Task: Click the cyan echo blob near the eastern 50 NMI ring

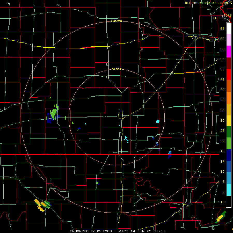Action: (158, 121)
